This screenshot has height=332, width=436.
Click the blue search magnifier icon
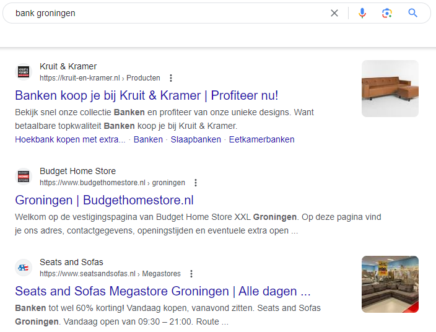412,13
